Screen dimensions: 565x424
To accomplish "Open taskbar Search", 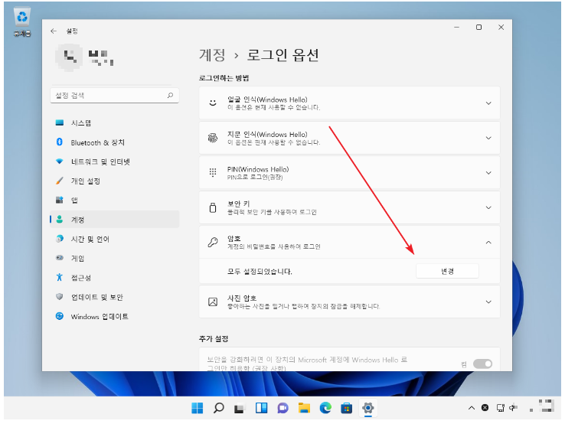I will coord(219,408).
